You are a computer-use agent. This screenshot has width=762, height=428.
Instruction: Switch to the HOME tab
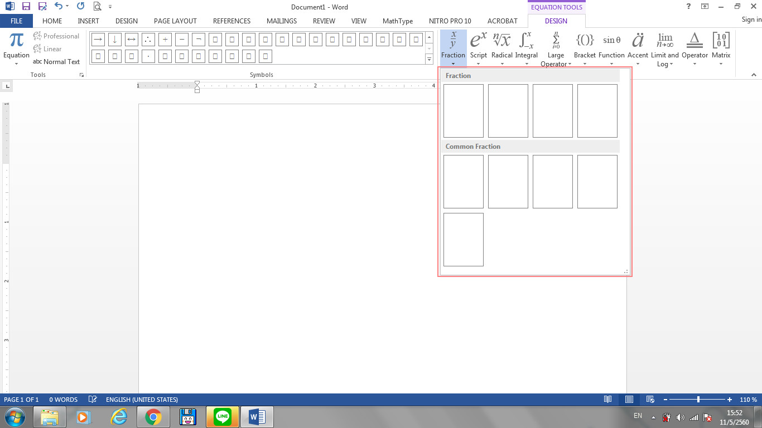pos(52,21)
